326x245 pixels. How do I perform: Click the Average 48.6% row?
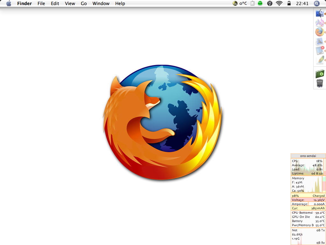(x=307, y=165)
